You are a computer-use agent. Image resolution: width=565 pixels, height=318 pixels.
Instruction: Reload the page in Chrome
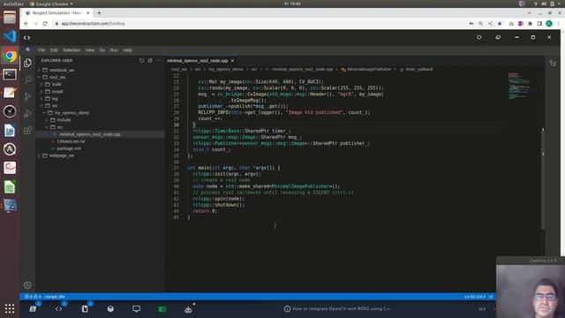[x=45, y=24]
